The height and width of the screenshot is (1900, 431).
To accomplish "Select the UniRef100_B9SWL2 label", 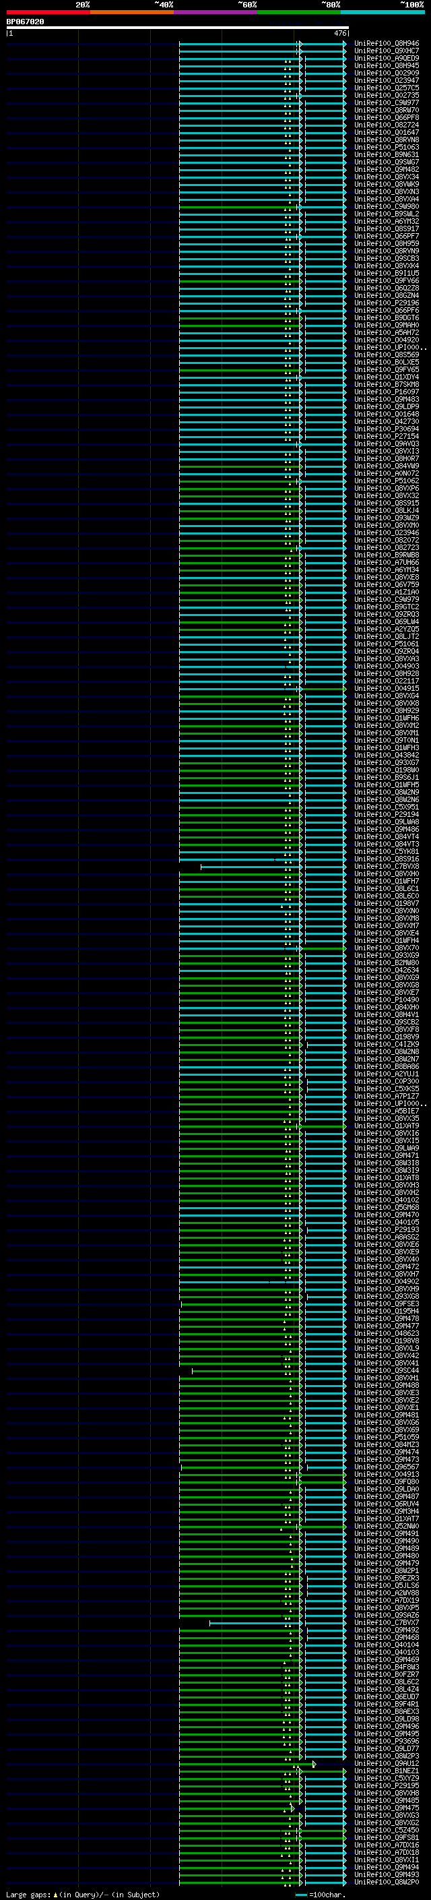I will pyautogui.click(x=387, y=214).
